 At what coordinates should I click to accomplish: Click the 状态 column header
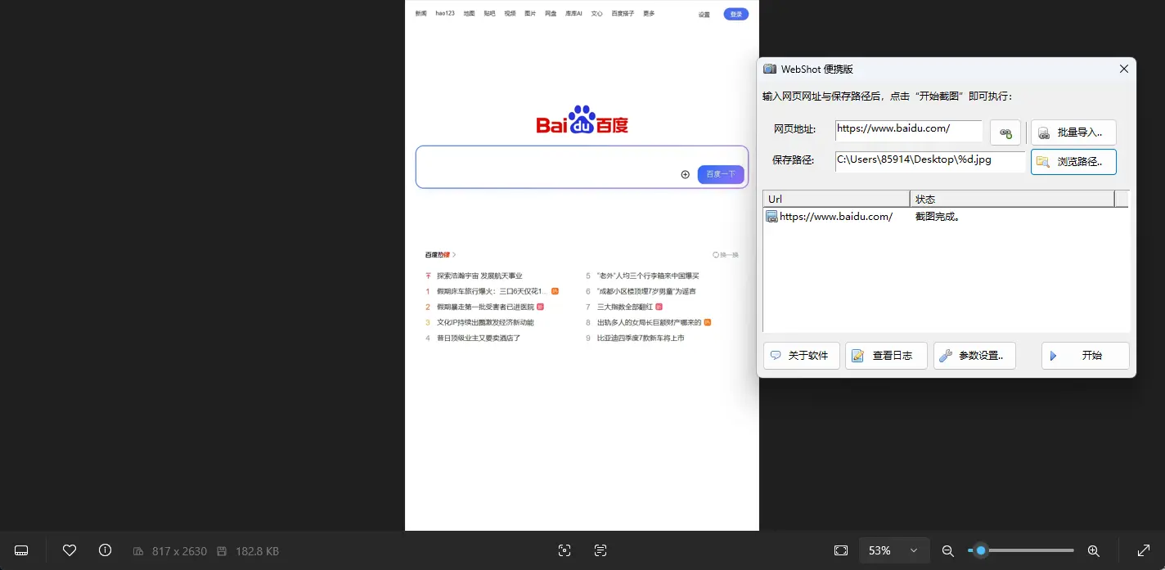click(x=1012, y=199)
